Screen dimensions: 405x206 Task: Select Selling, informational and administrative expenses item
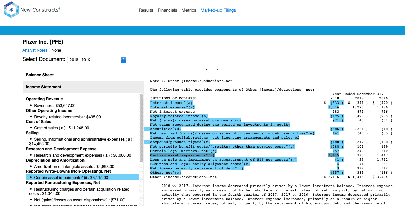tap(82, 141)
